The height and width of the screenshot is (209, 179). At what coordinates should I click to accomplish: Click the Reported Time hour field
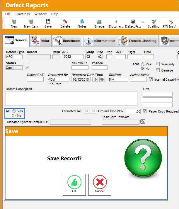(95, 79)
